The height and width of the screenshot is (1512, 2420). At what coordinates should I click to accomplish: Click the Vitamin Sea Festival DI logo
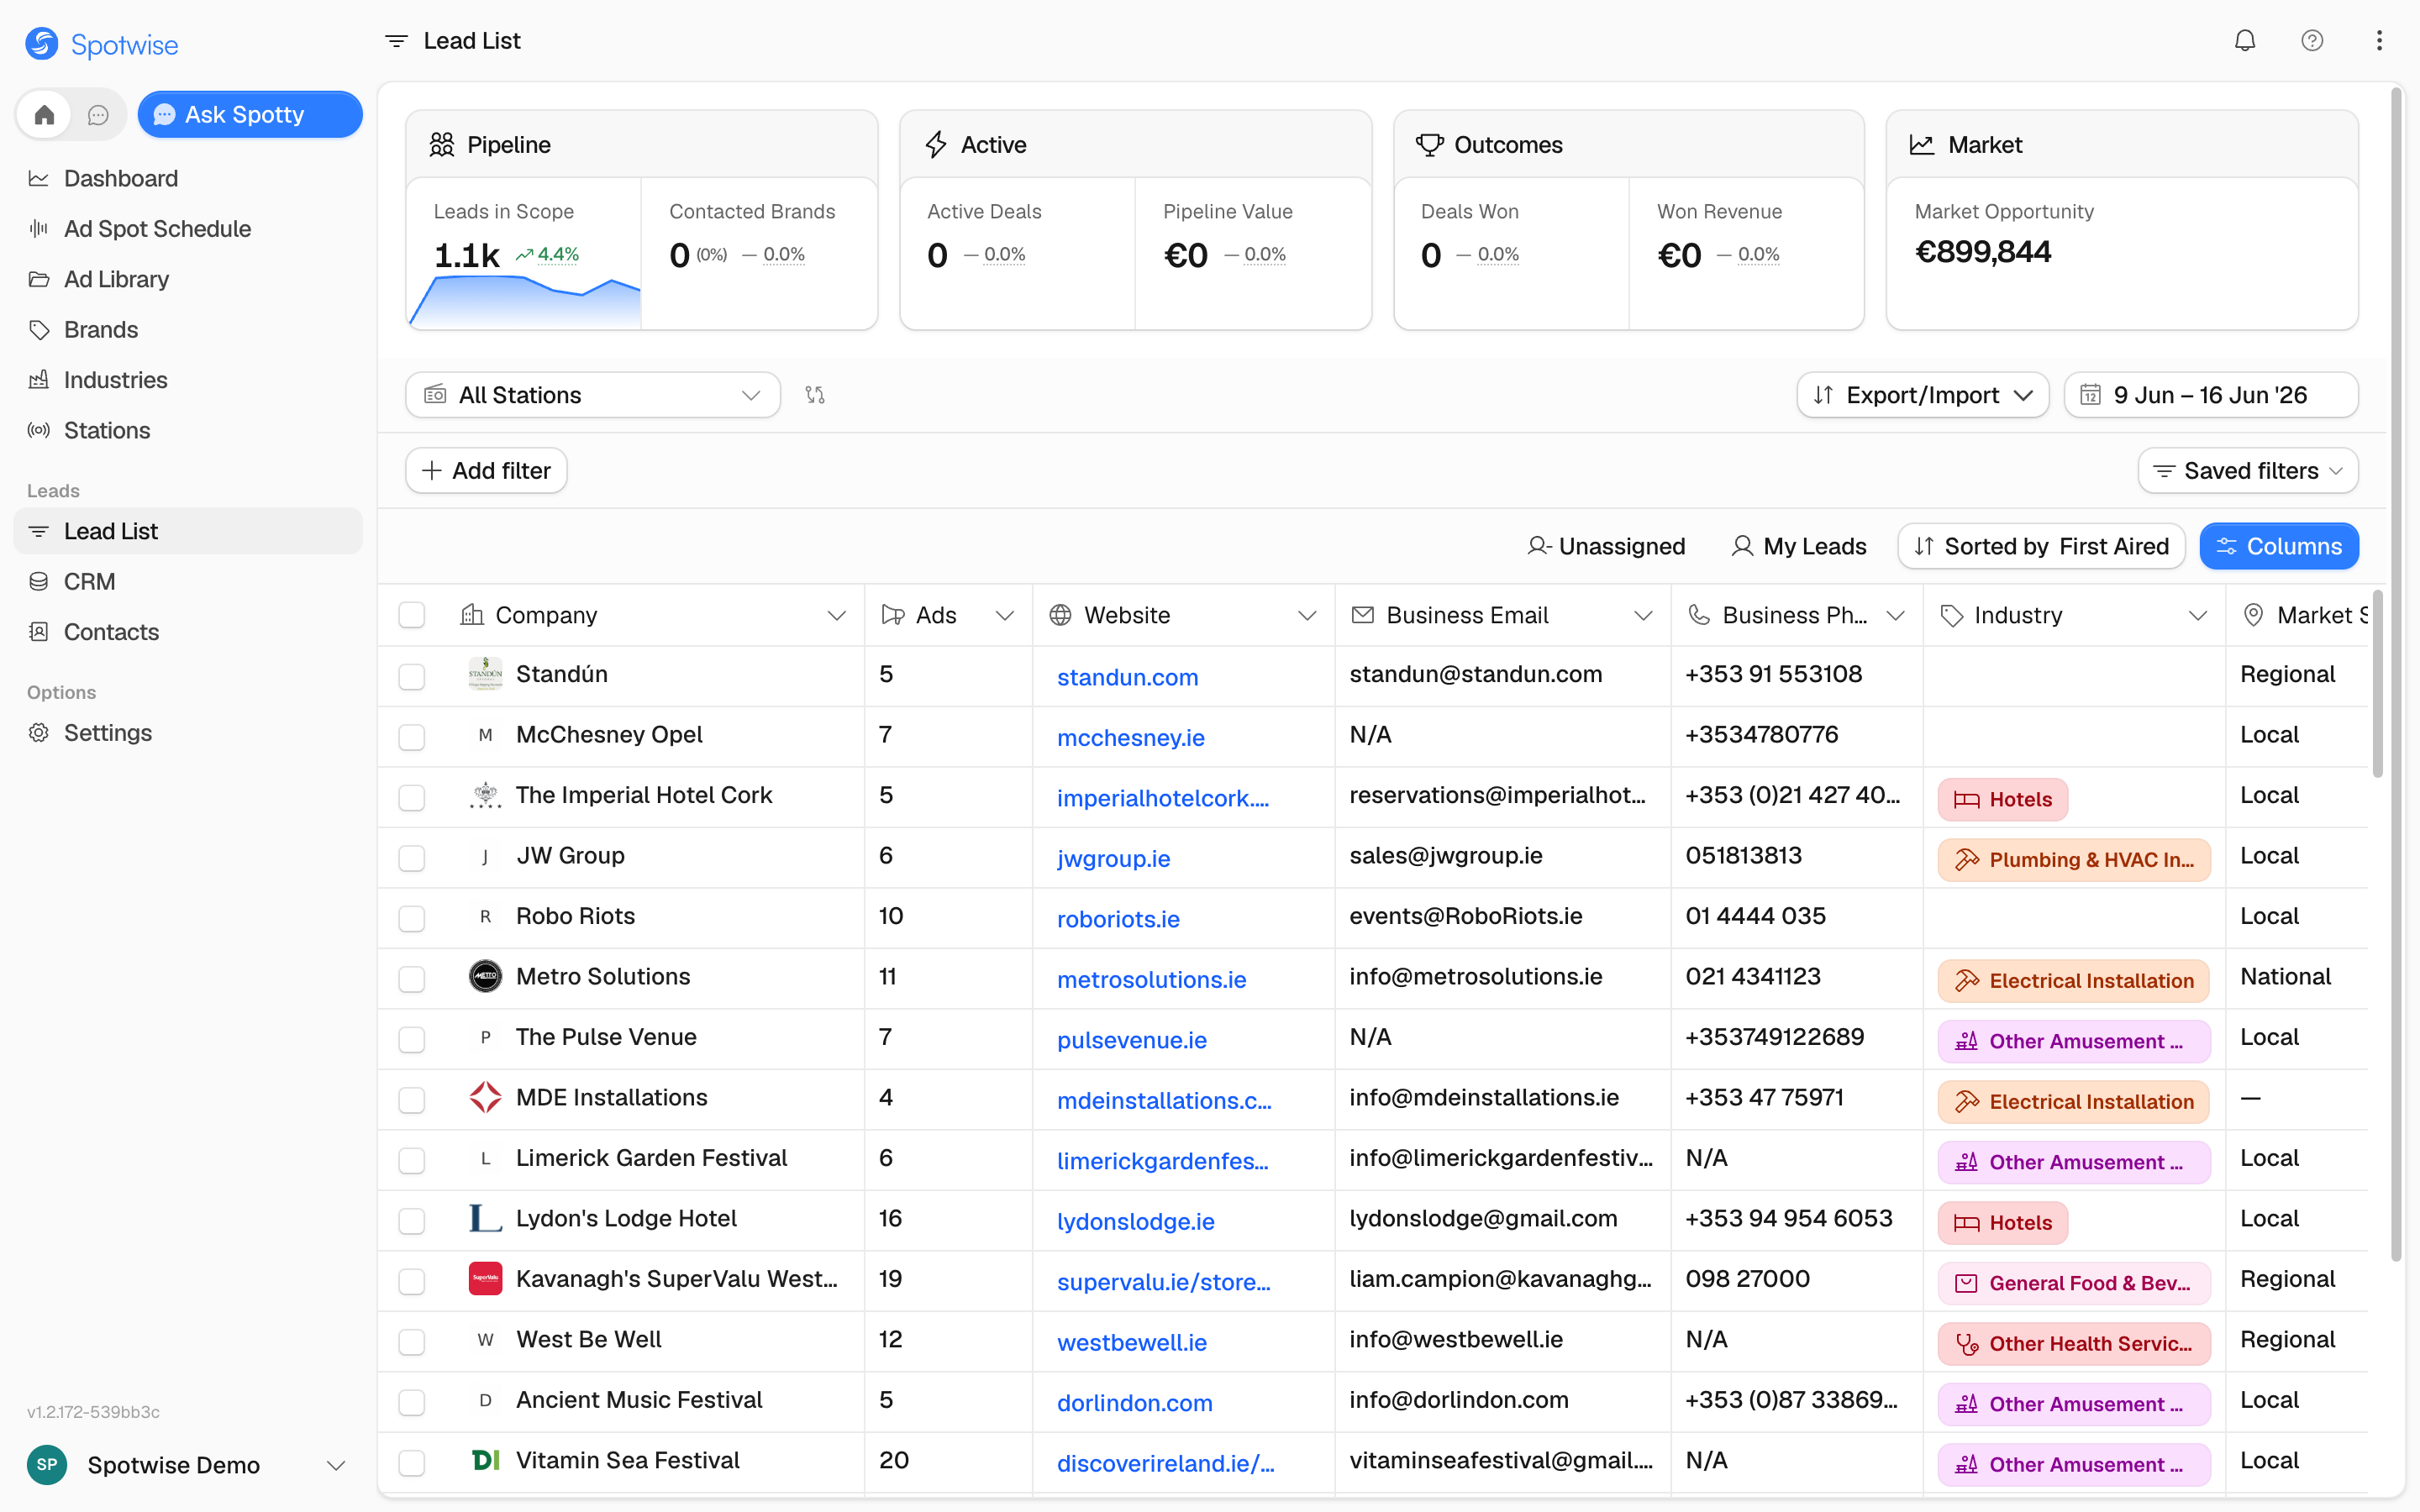(x=485, y=1461)
